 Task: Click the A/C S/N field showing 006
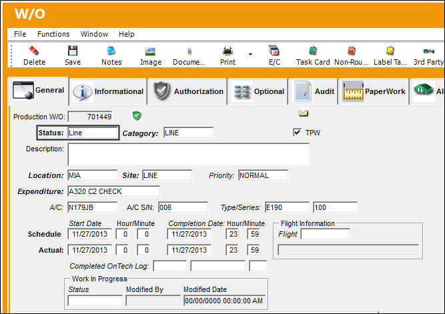point(183,207)
